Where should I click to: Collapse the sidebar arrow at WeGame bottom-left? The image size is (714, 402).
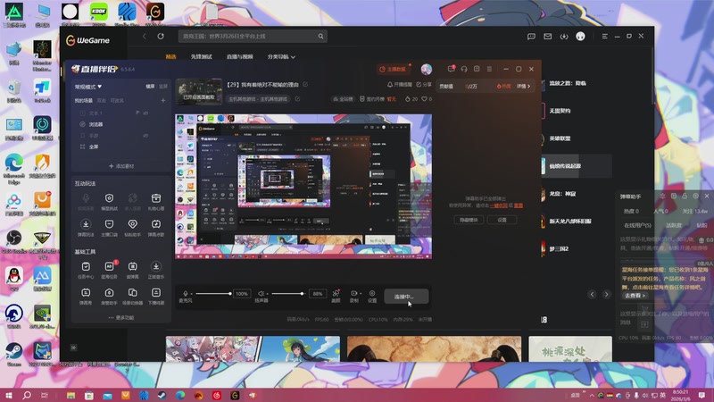73,348
